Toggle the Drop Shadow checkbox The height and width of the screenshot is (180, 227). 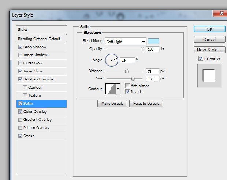[x=20, y=47]
